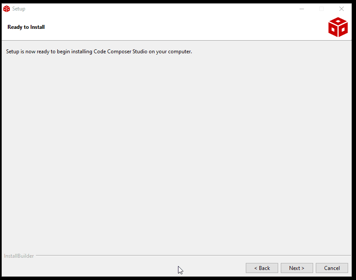The width and height of the screenshot is (356, 280).
Task: Click the separator line beside InstallBuilder
Action: 192,256
